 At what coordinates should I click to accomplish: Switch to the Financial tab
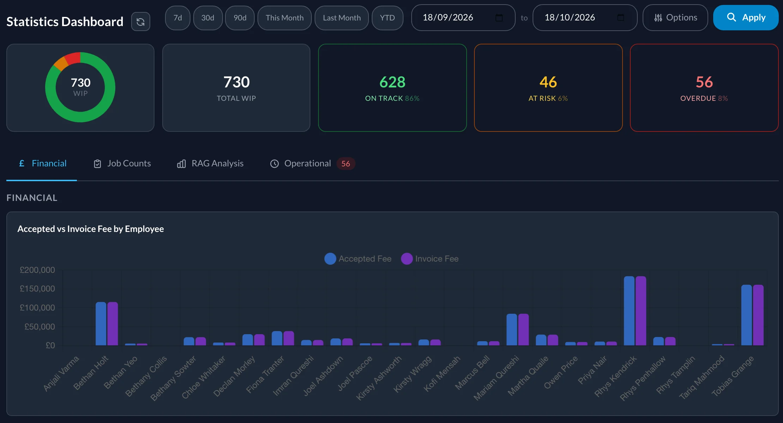click(x=42, y=164)
